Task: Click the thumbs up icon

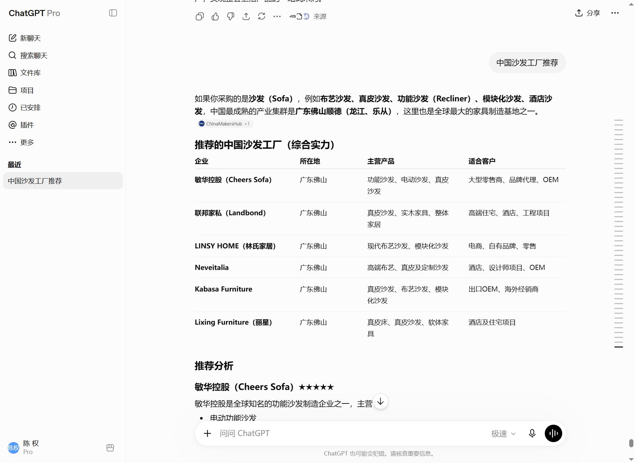Action: pos(215,16)
